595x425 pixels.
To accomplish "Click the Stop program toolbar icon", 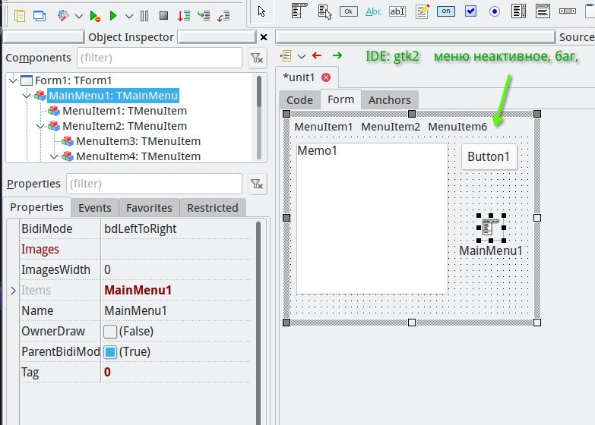I will pyautogui.click(x=163, y=15).
